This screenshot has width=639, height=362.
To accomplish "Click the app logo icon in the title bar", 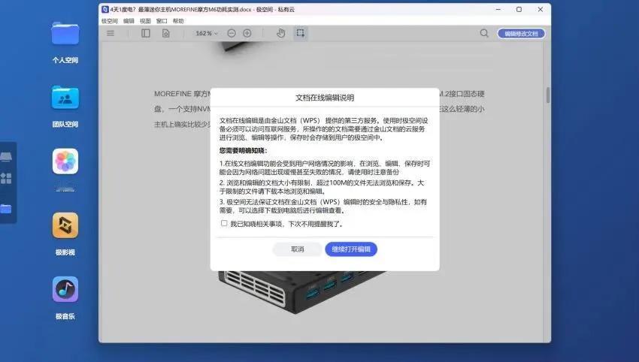I will pyautogui.click(x=104, y=9).
